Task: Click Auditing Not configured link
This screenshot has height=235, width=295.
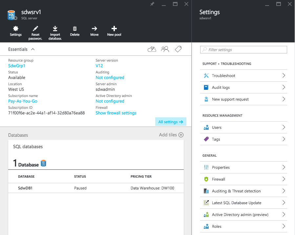Action: coord(110,78)
